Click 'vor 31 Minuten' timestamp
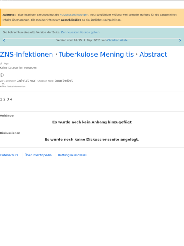 tap(8, 81)
